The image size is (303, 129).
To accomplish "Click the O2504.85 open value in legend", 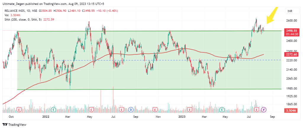I will [46, 11].
